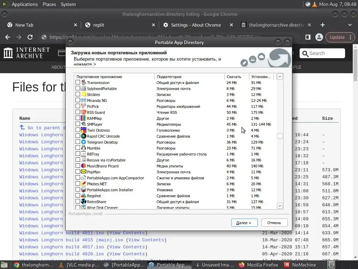
Task: Open Windows Longhorn build 4015 (main).iso link
Action: (x=71, y=240)
